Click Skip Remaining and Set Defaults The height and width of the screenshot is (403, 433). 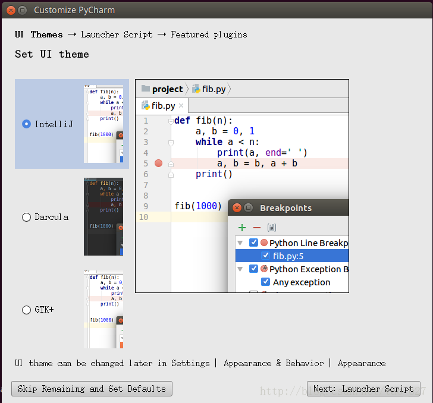92,389
